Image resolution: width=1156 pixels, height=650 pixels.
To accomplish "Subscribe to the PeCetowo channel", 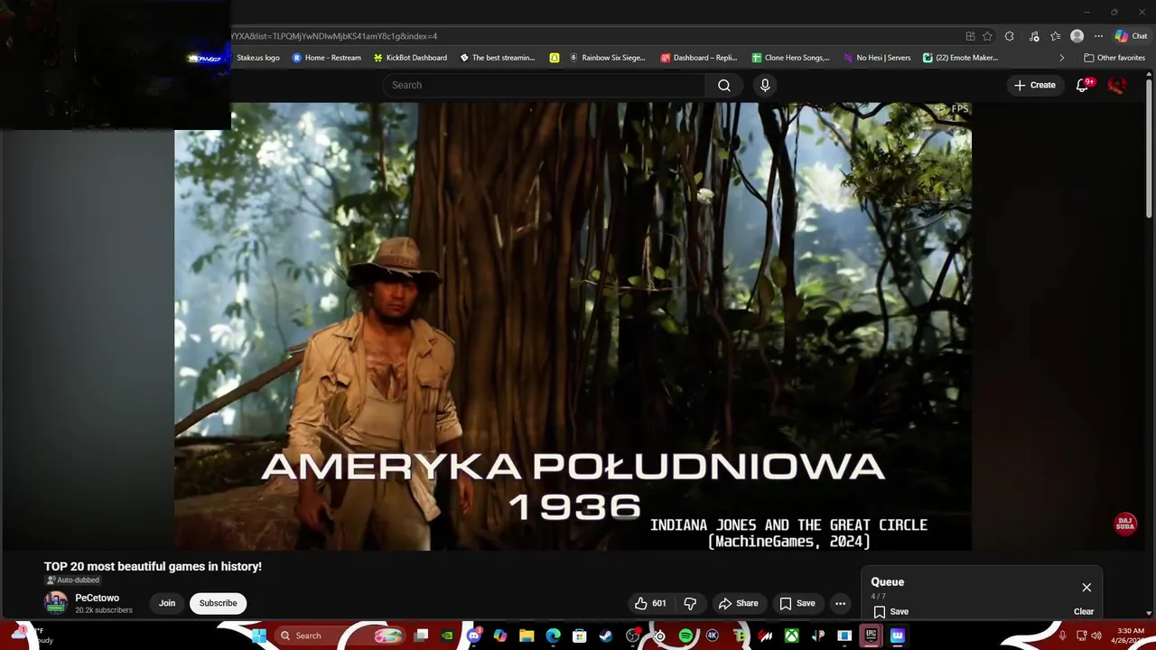I will [x=218, y=603].
